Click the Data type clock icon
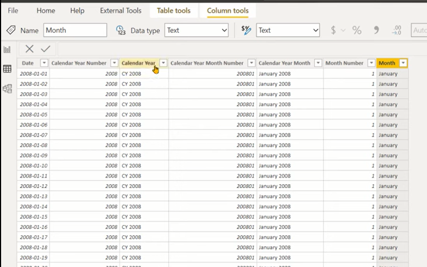The image size is (427, 267). 121,30
